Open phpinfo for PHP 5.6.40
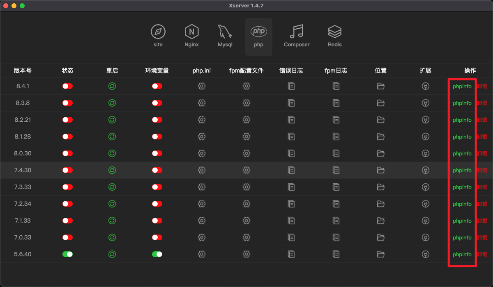This screenshot has width=493, height=287. click(462, 255)
